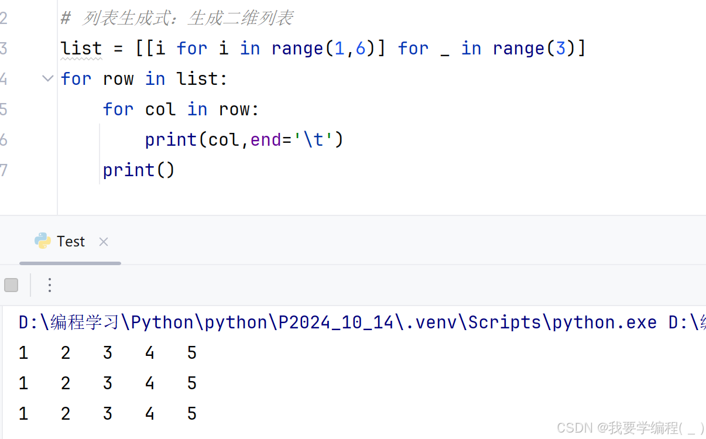This screenshot has height=439, width=706.
Task: Switch to the Test run tab
Action: 71,242
